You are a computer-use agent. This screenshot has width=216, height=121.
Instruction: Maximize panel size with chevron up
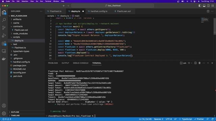[x=208, y=63]
